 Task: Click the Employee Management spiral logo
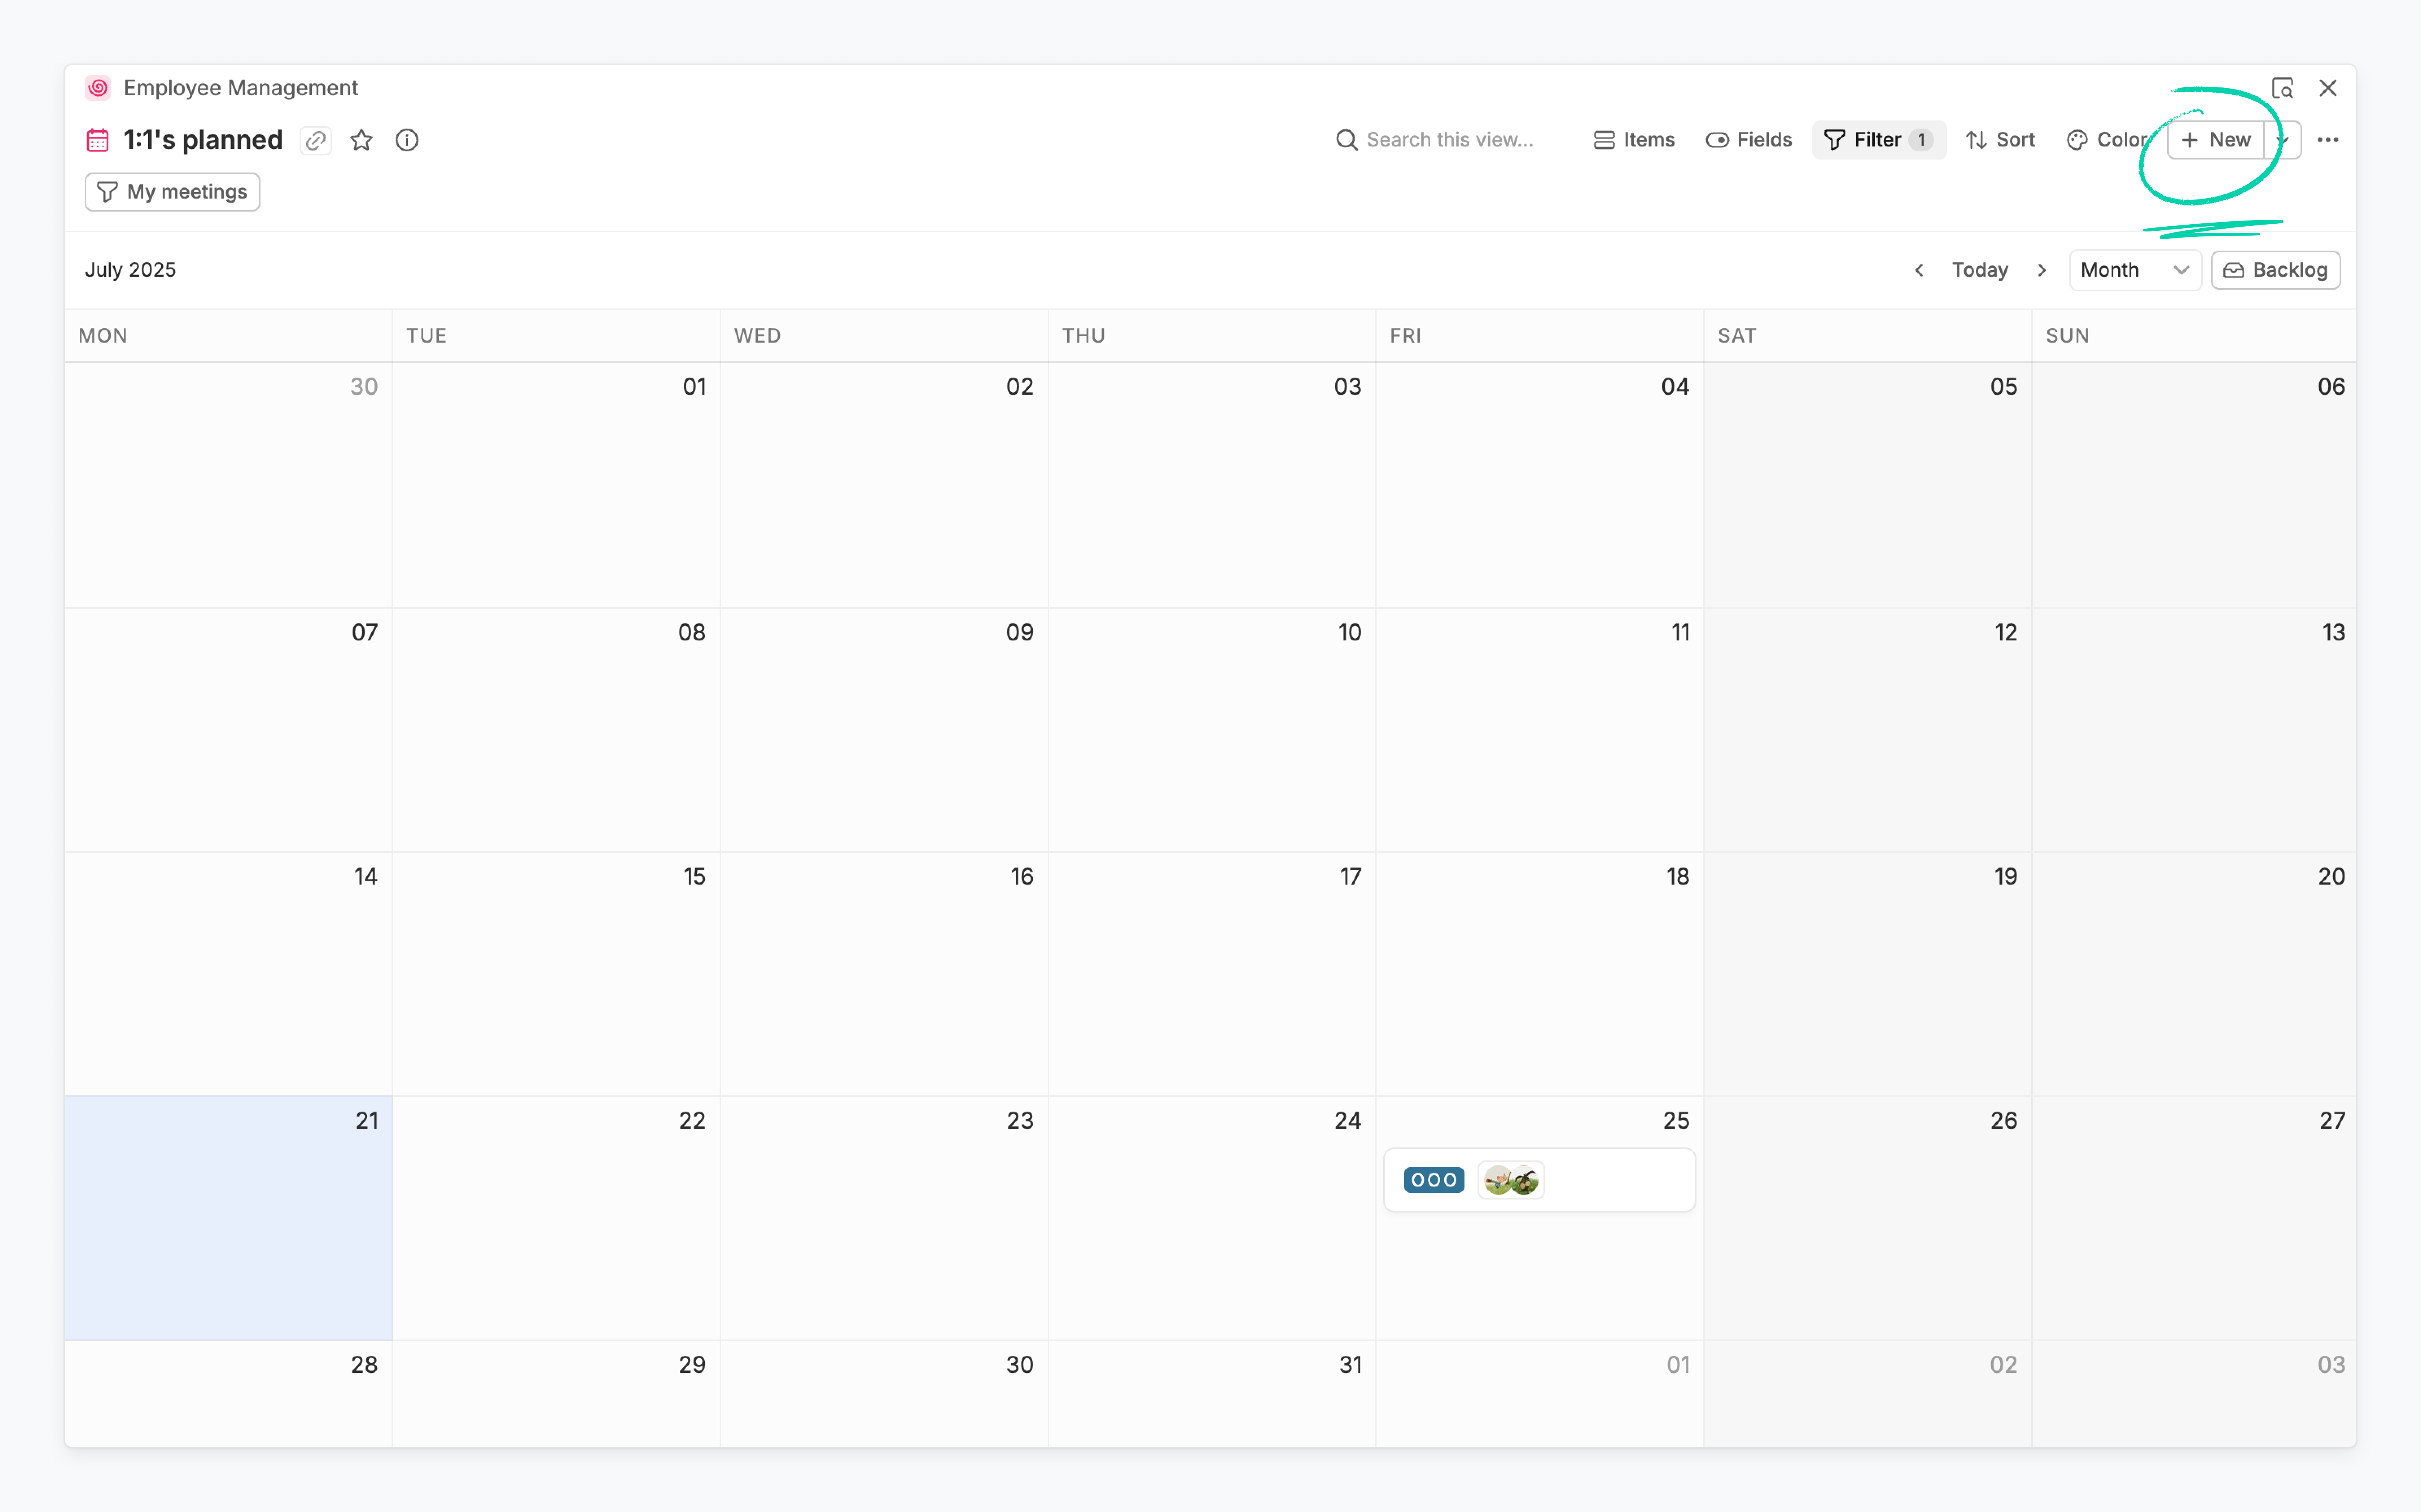pyautogui.click(x=98, y=88)
